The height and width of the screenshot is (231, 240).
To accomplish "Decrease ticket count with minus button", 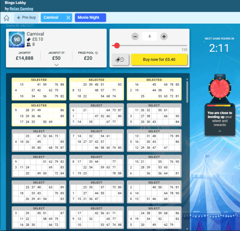I will coord(135,36).
